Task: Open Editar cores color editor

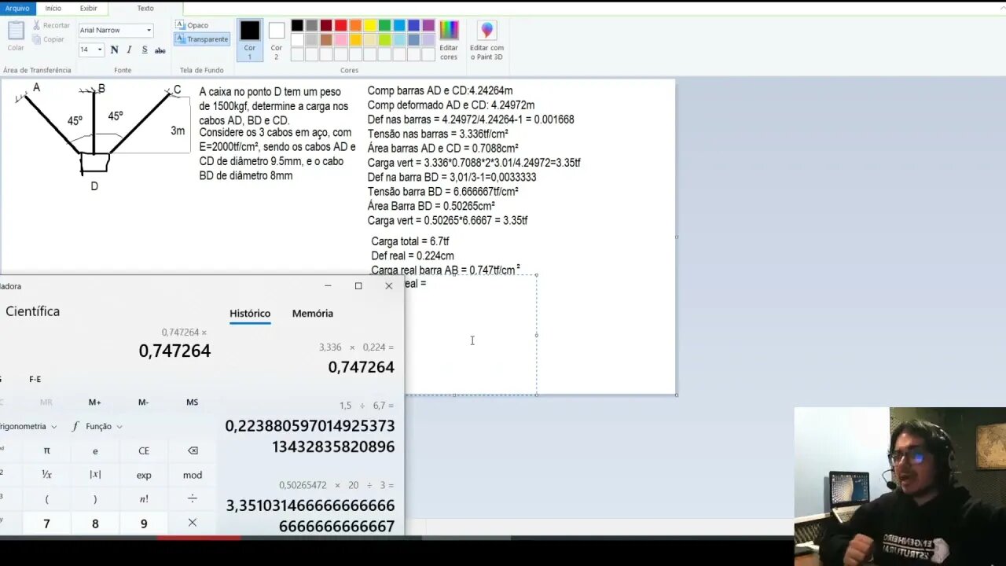Action: pyautogui.click(x=449, y=40)
